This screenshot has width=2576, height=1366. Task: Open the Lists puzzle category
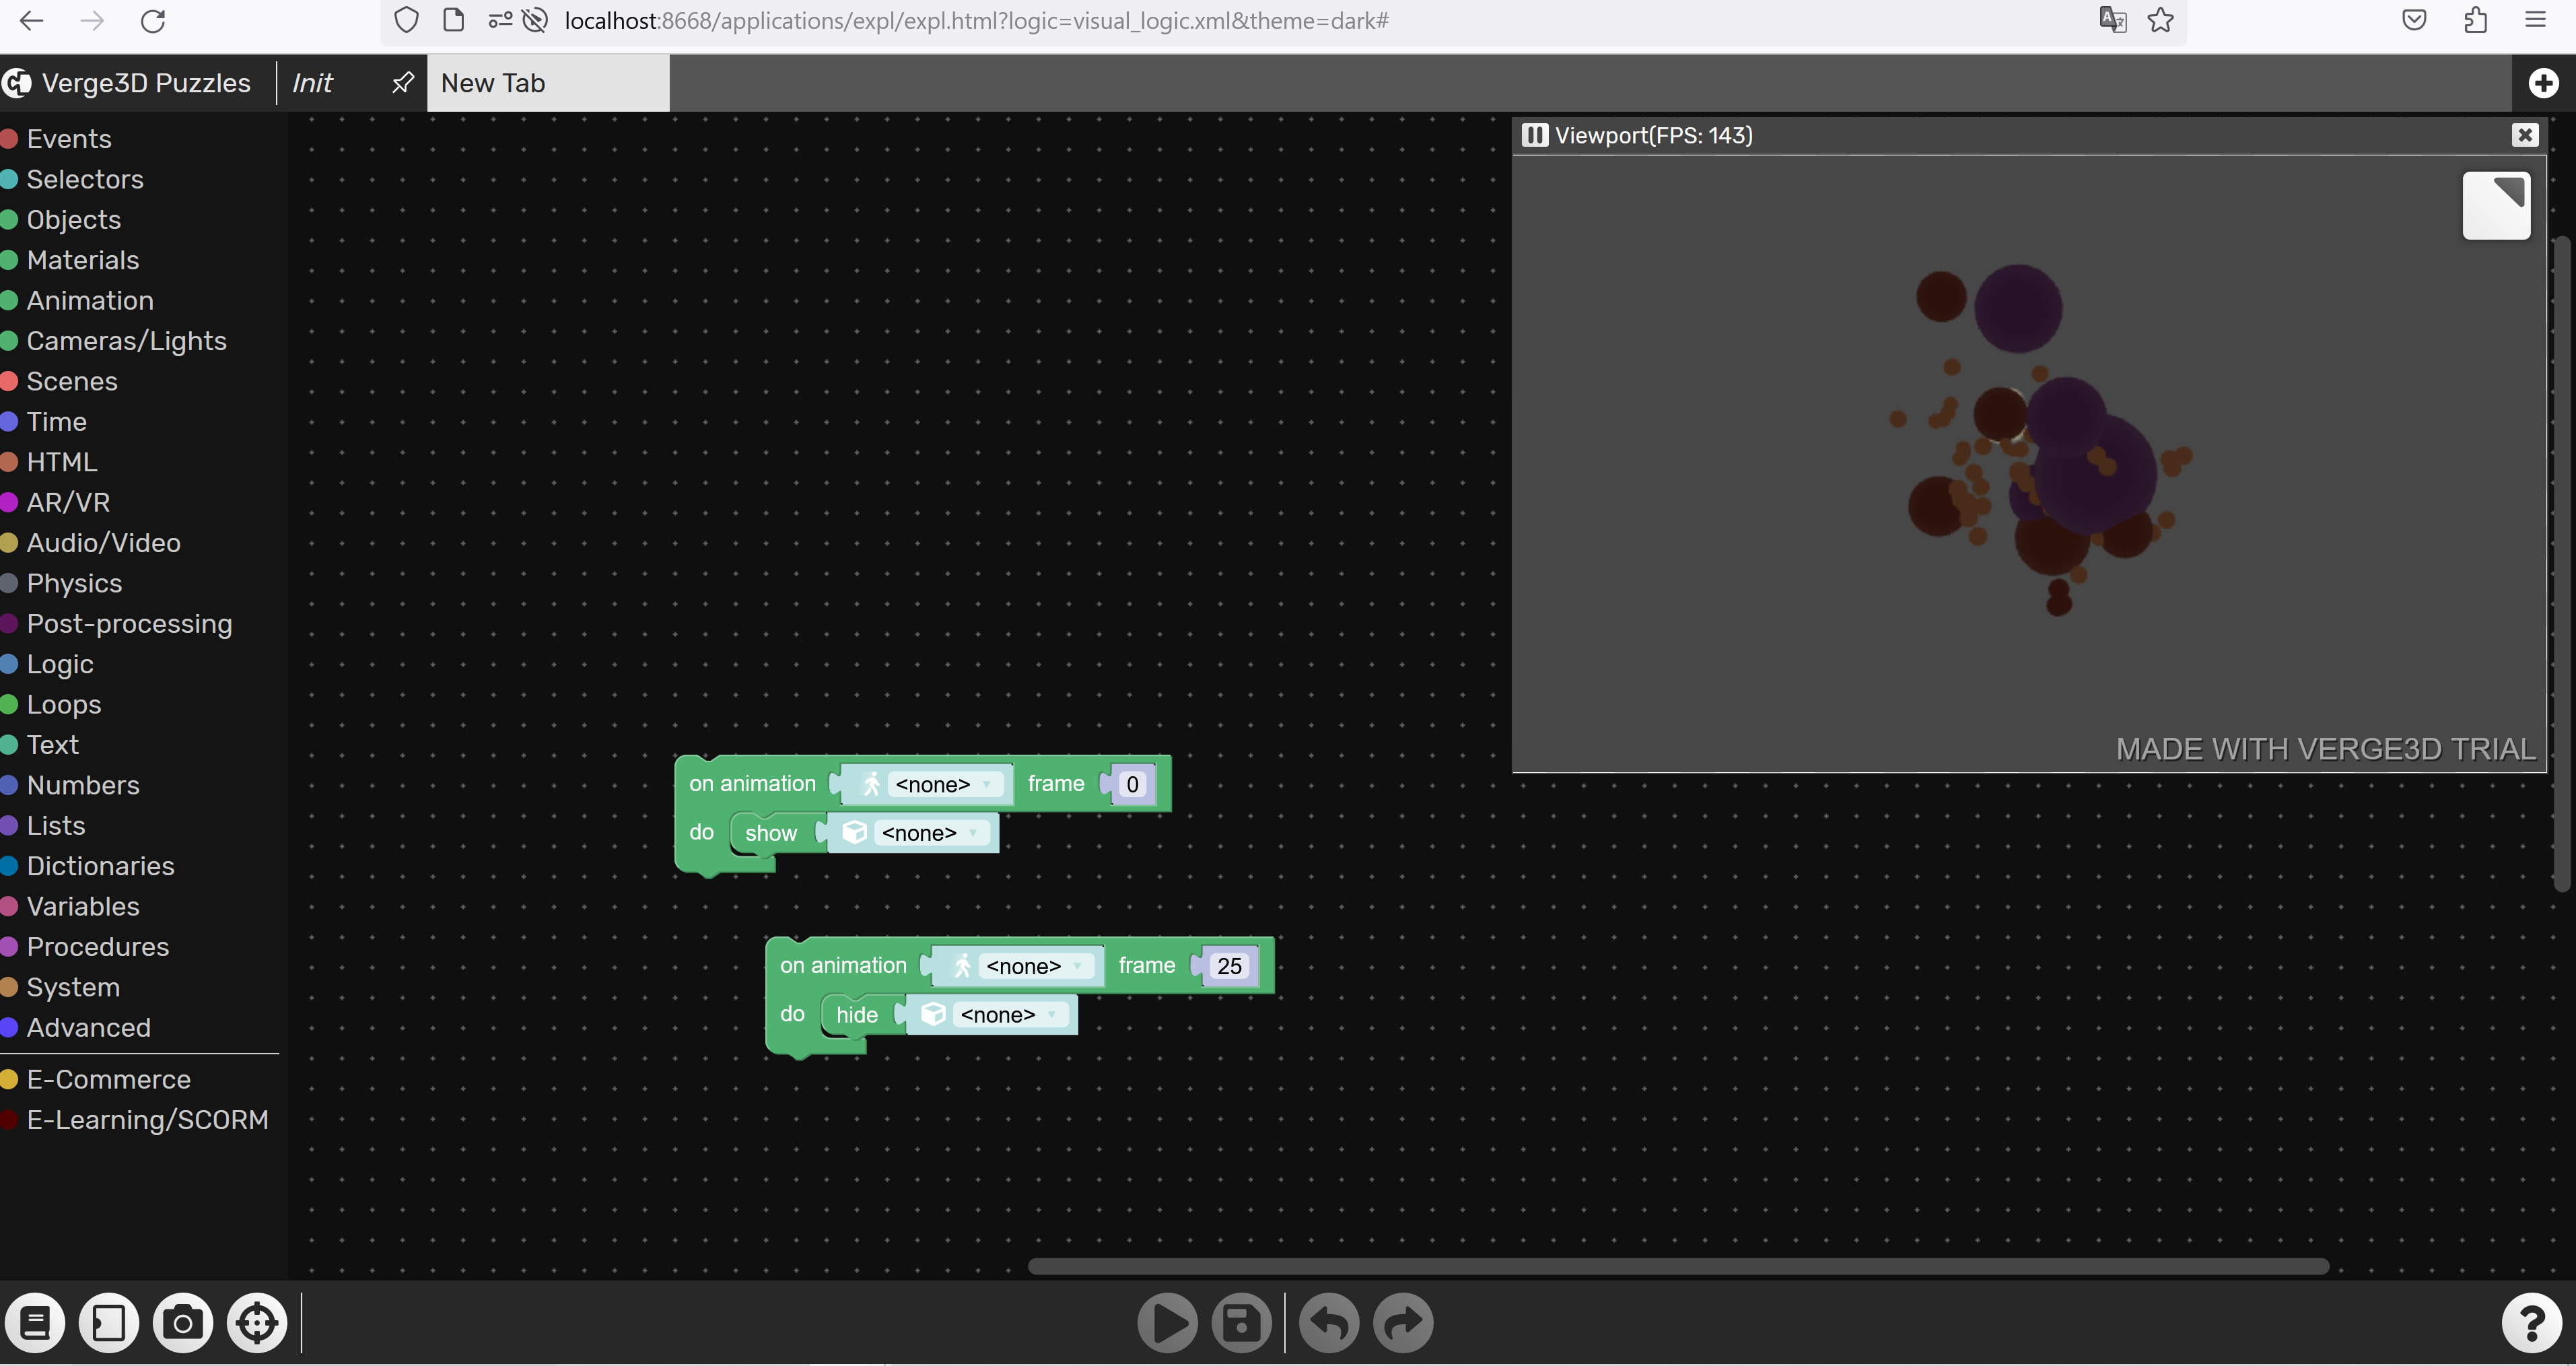(x=56, y=826)
